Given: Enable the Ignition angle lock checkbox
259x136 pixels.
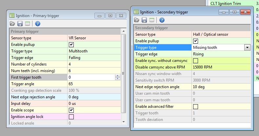Looking at the screenshot, I should 71,117.
